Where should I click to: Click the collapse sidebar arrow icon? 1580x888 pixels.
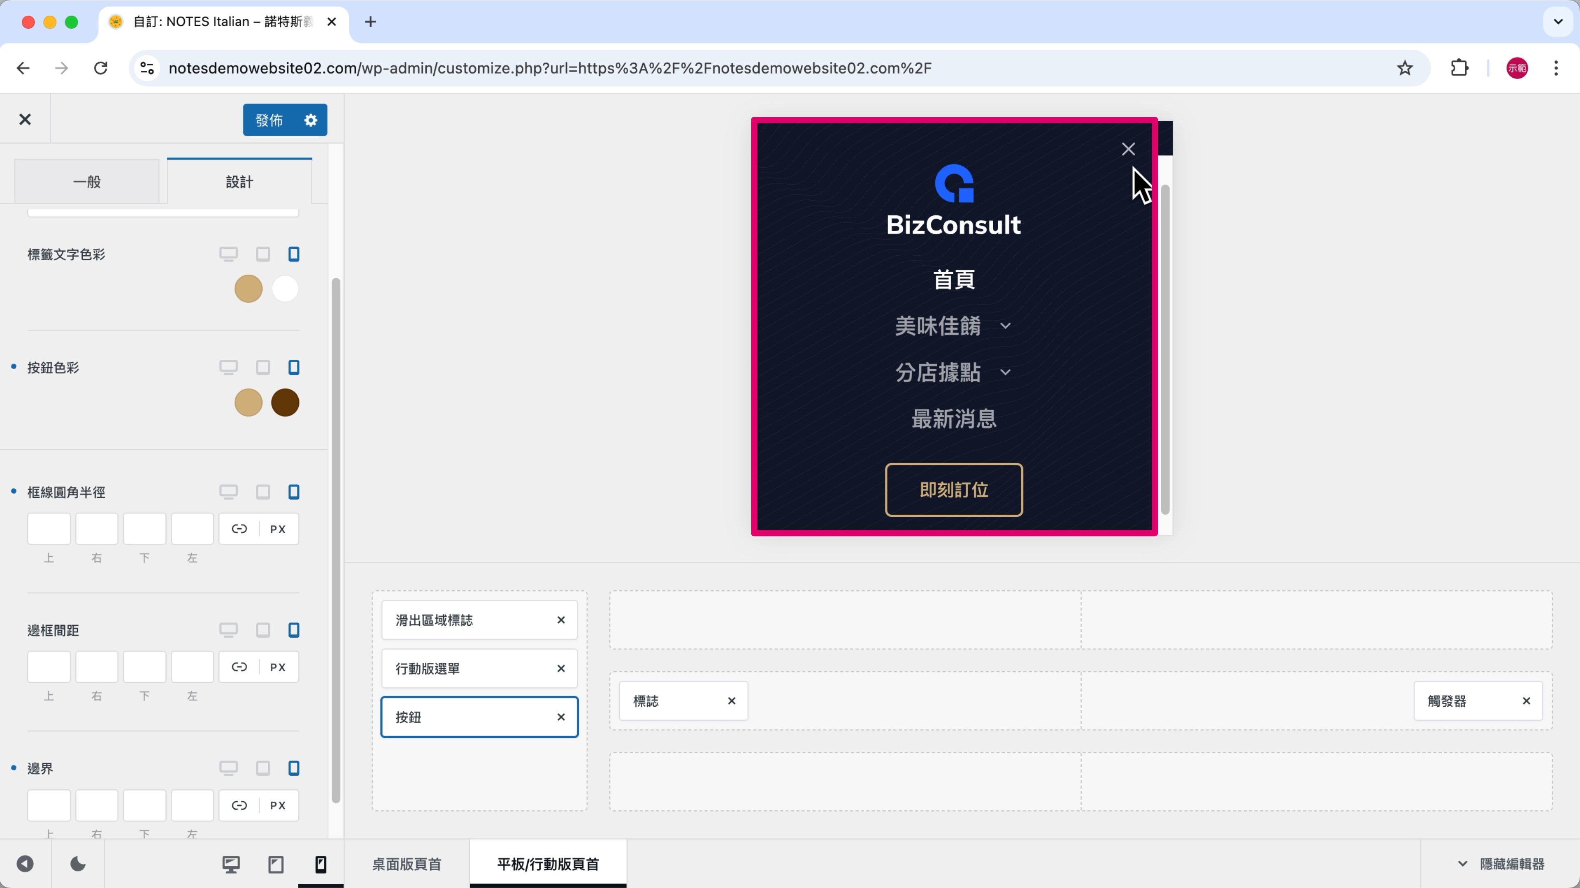tap(25, 864)
